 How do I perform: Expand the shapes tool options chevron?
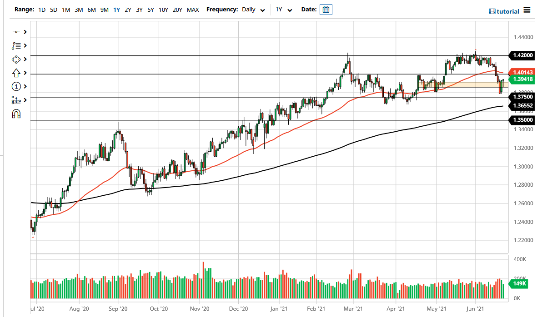tap(25, 59)
